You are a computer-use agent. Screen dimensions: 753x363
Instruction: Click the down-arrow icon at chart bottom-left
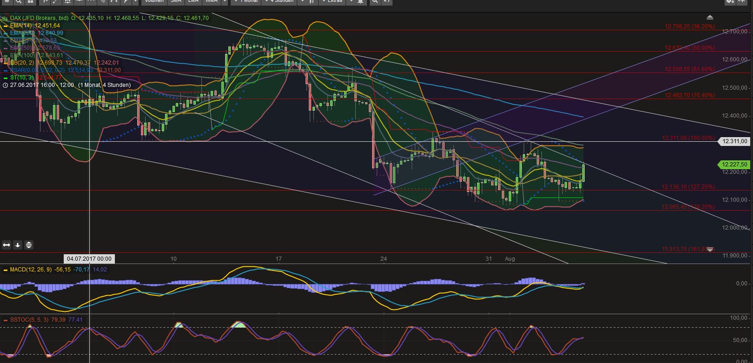(18, 245)
